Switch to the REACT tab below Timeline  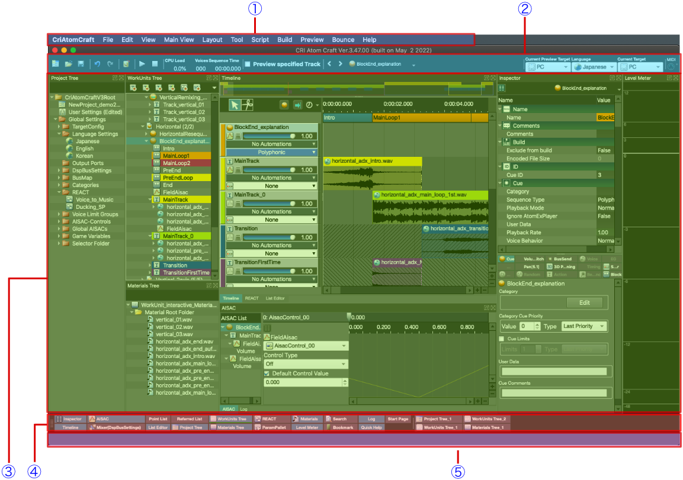coord(252,298)
